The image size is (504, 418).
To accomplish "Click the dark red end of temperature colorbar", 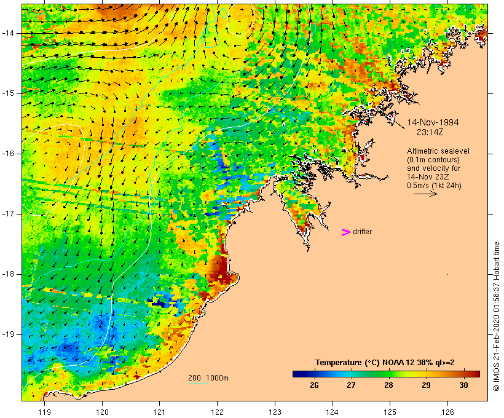I will tap(476, 374).
